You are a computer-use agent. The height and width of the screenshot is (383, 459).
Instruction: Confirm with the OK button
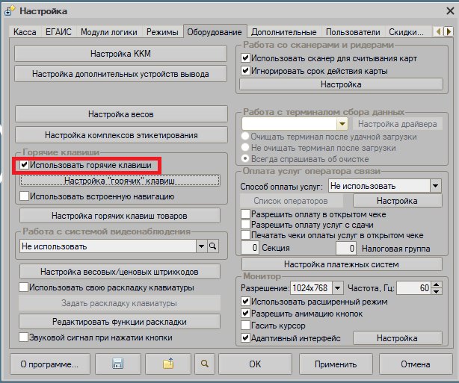(x=255, y=364)
